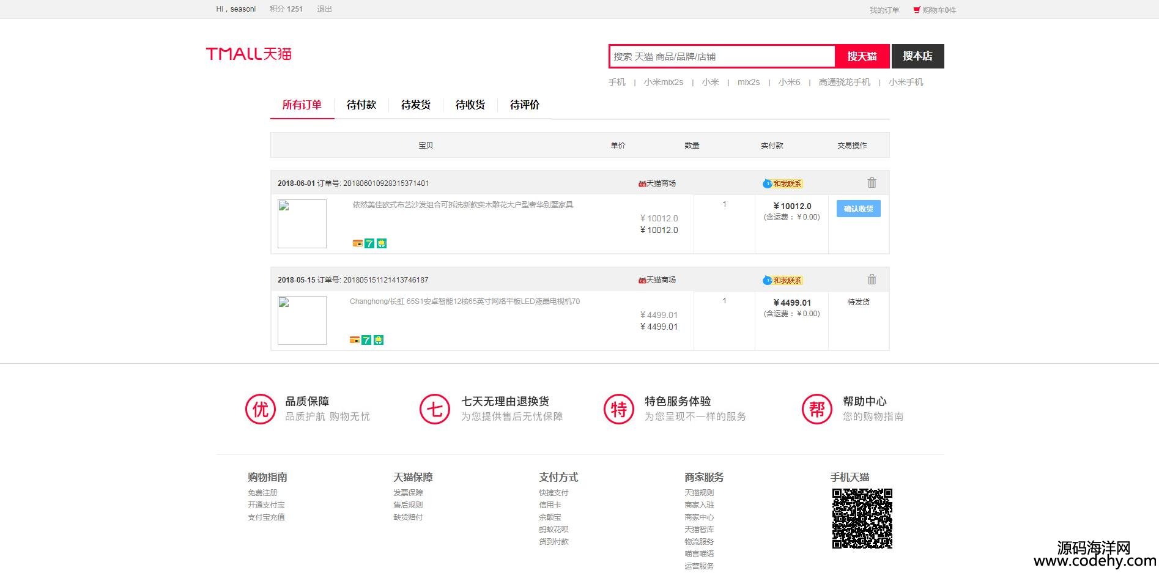Click 余额宝 footer link
This screenshot has width=1159, height=573.
(x=550, y=517)
